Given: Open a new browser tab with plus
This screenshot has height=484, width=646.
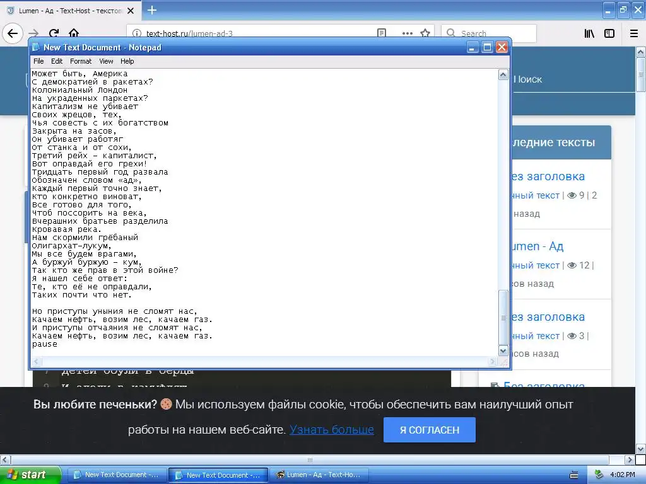Looking at the screenshot, I should [x=152, y=10].
